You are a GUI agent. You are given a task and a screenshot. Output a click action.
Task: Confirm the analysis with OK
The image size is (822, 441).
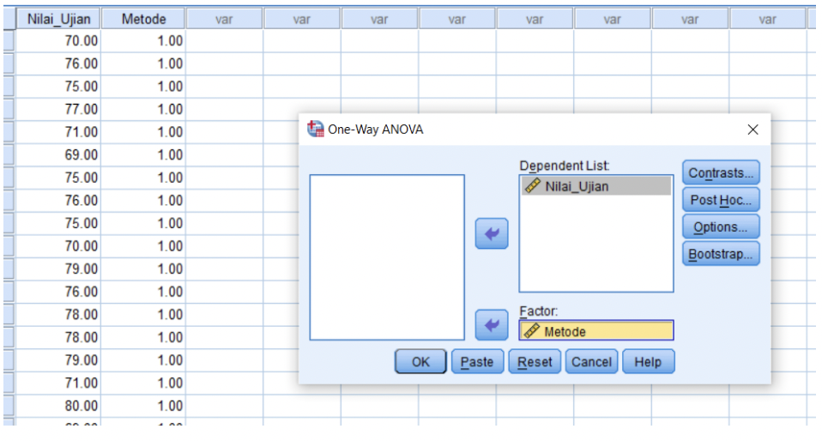(420, 362)
